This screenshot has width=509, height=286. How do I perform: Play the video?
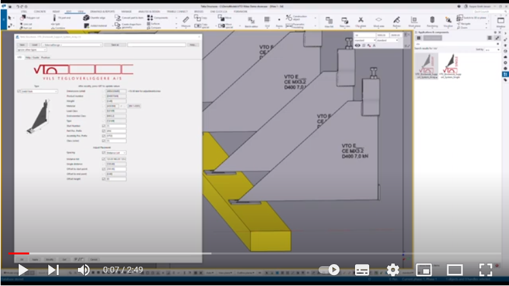pos(23,270)
